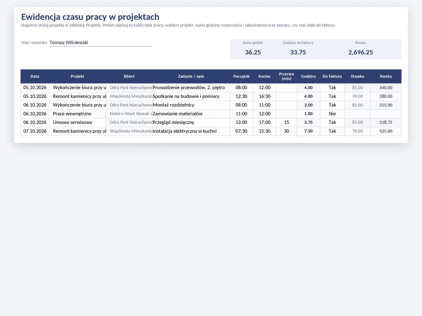Select project cell Umowa serwisowa

click(77, 123)
